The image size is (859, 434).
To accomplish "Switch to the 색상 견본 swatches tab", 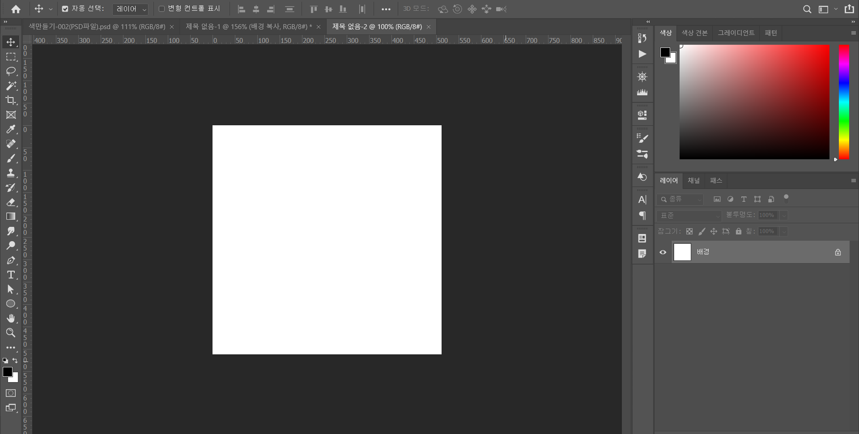I will coord(694,33).
